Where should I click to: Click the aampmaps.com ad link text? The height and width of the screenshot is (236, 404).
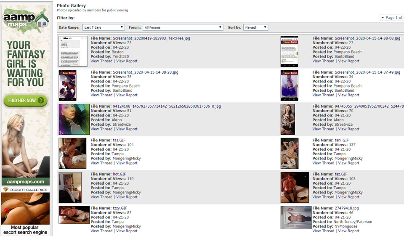[25, 182]
